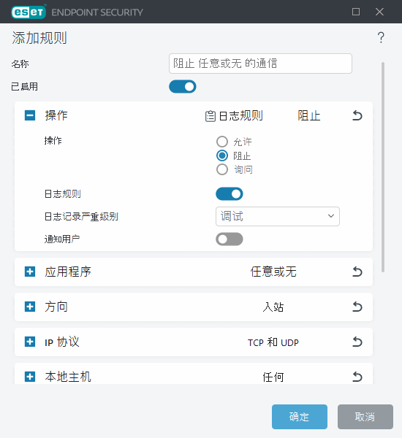Expand the IP 协议 section
402x438 pixels.
(30, 342)
